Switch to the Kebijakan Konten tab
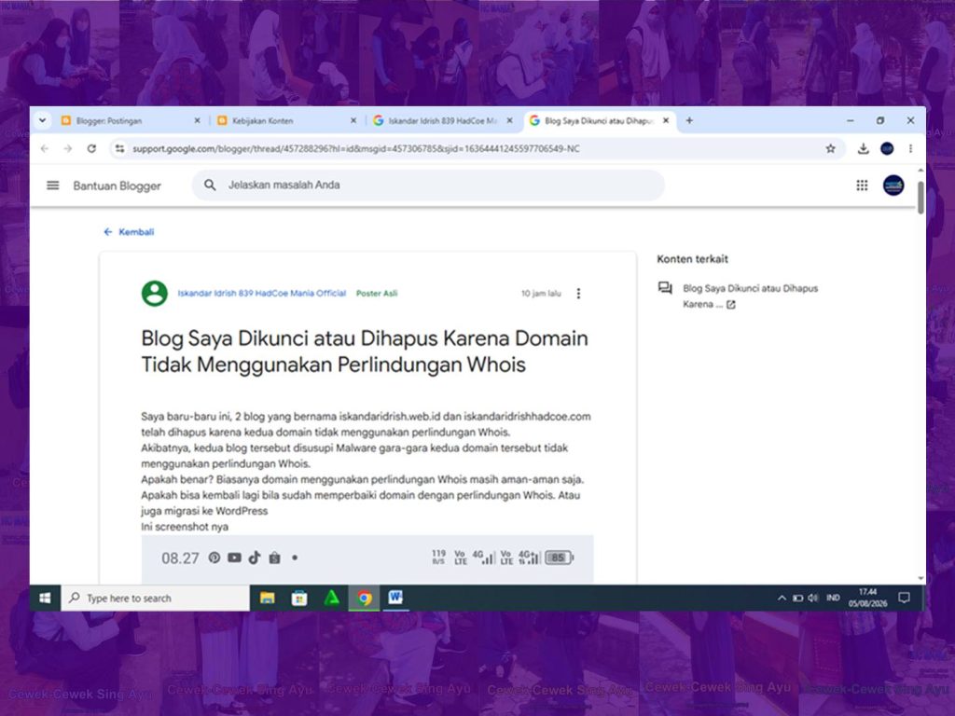 coord(286,120)
